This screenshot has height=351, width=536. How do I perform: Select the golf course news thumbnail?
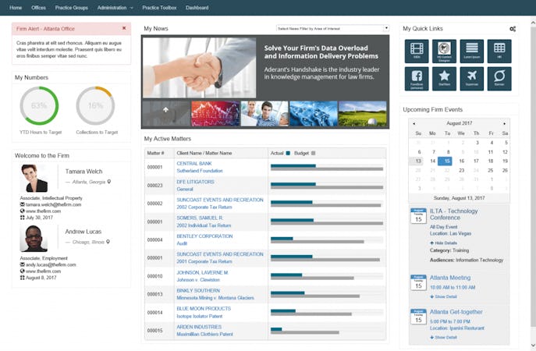362,114
